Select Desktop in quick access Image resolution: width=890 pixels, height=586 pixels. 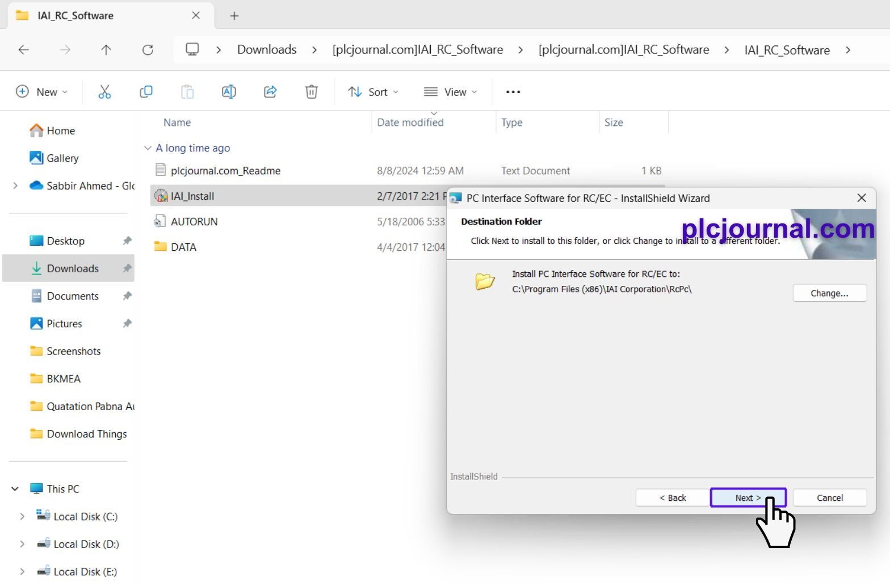point(66,241)
